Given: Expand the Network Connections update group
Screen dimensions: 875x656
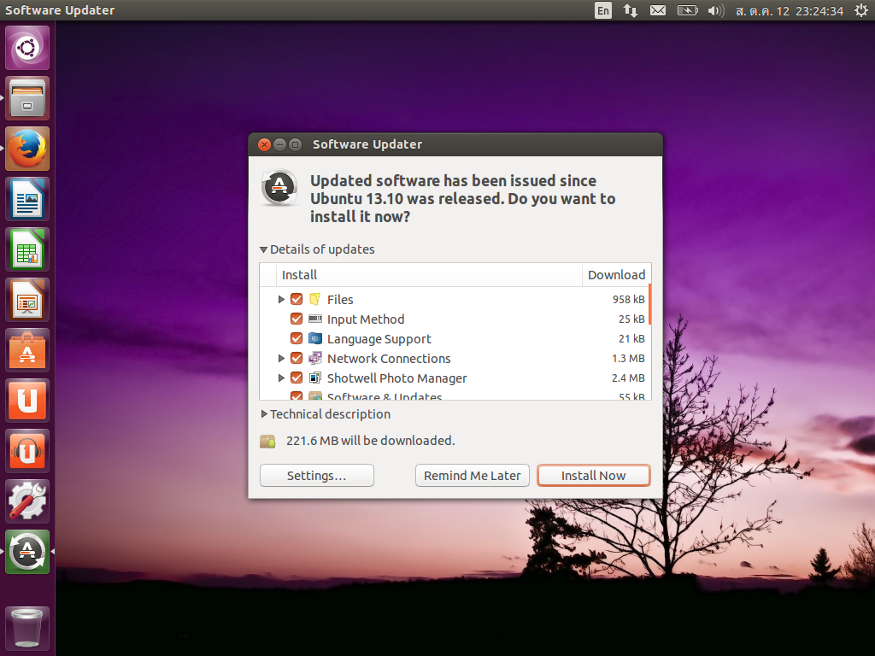Looking at the screenshot, I should pyautogui.click(x=281, y=358).
